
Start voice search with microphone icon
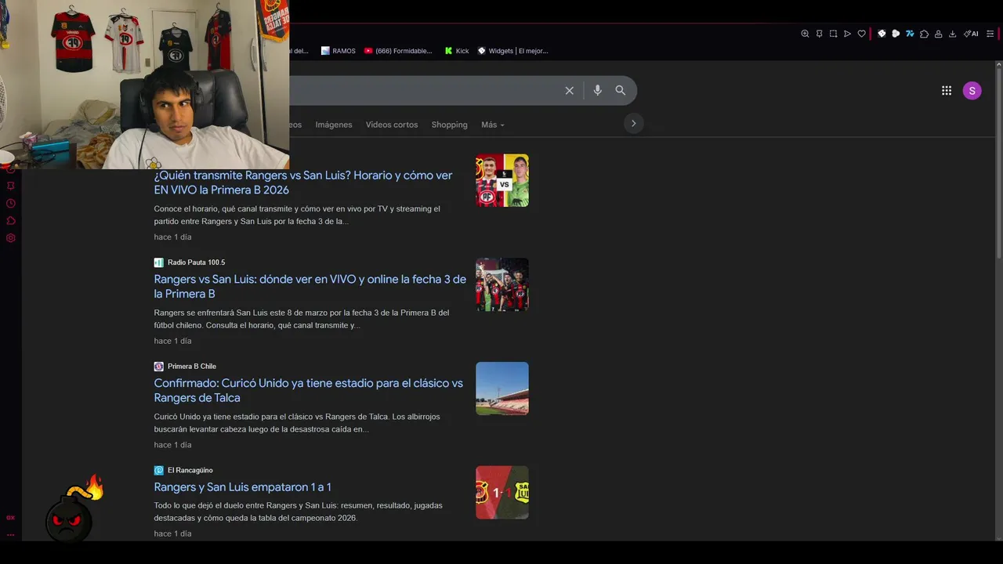(x=597, y=91)
